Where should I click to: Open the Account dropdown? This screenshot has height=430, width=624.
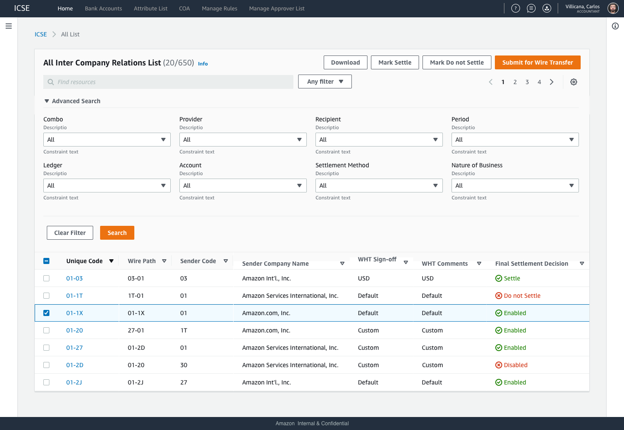[243, 186]
